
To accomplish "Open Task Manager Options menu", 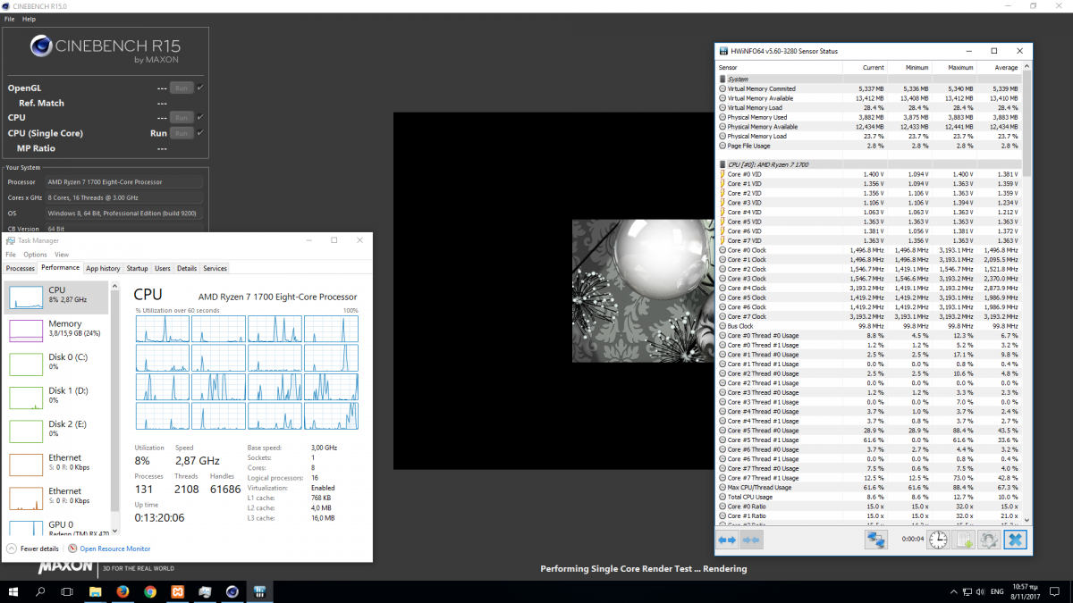I will pos(35,255).
